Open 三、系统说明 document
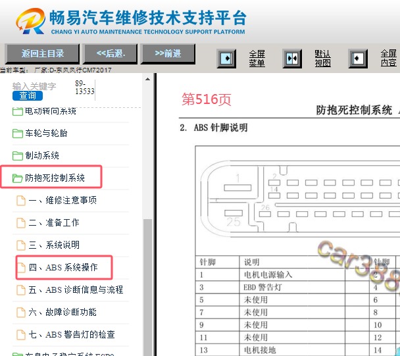This screenshot has width=400, height=356. (54, 245)
